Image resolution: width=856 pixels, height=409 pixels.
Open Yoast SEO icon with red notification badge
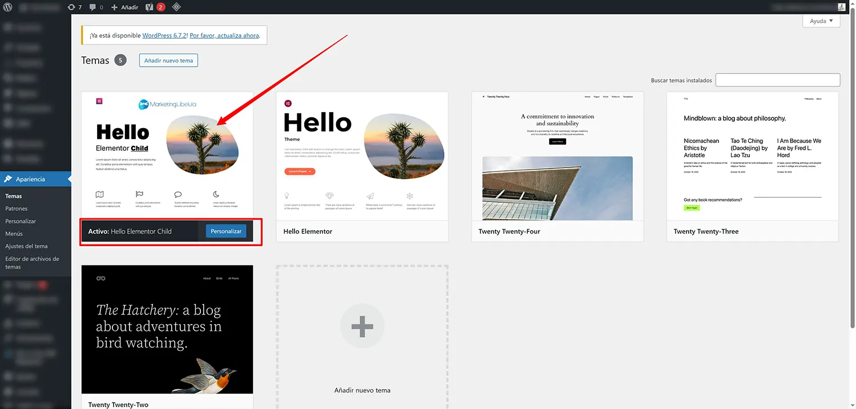[150, 7]
